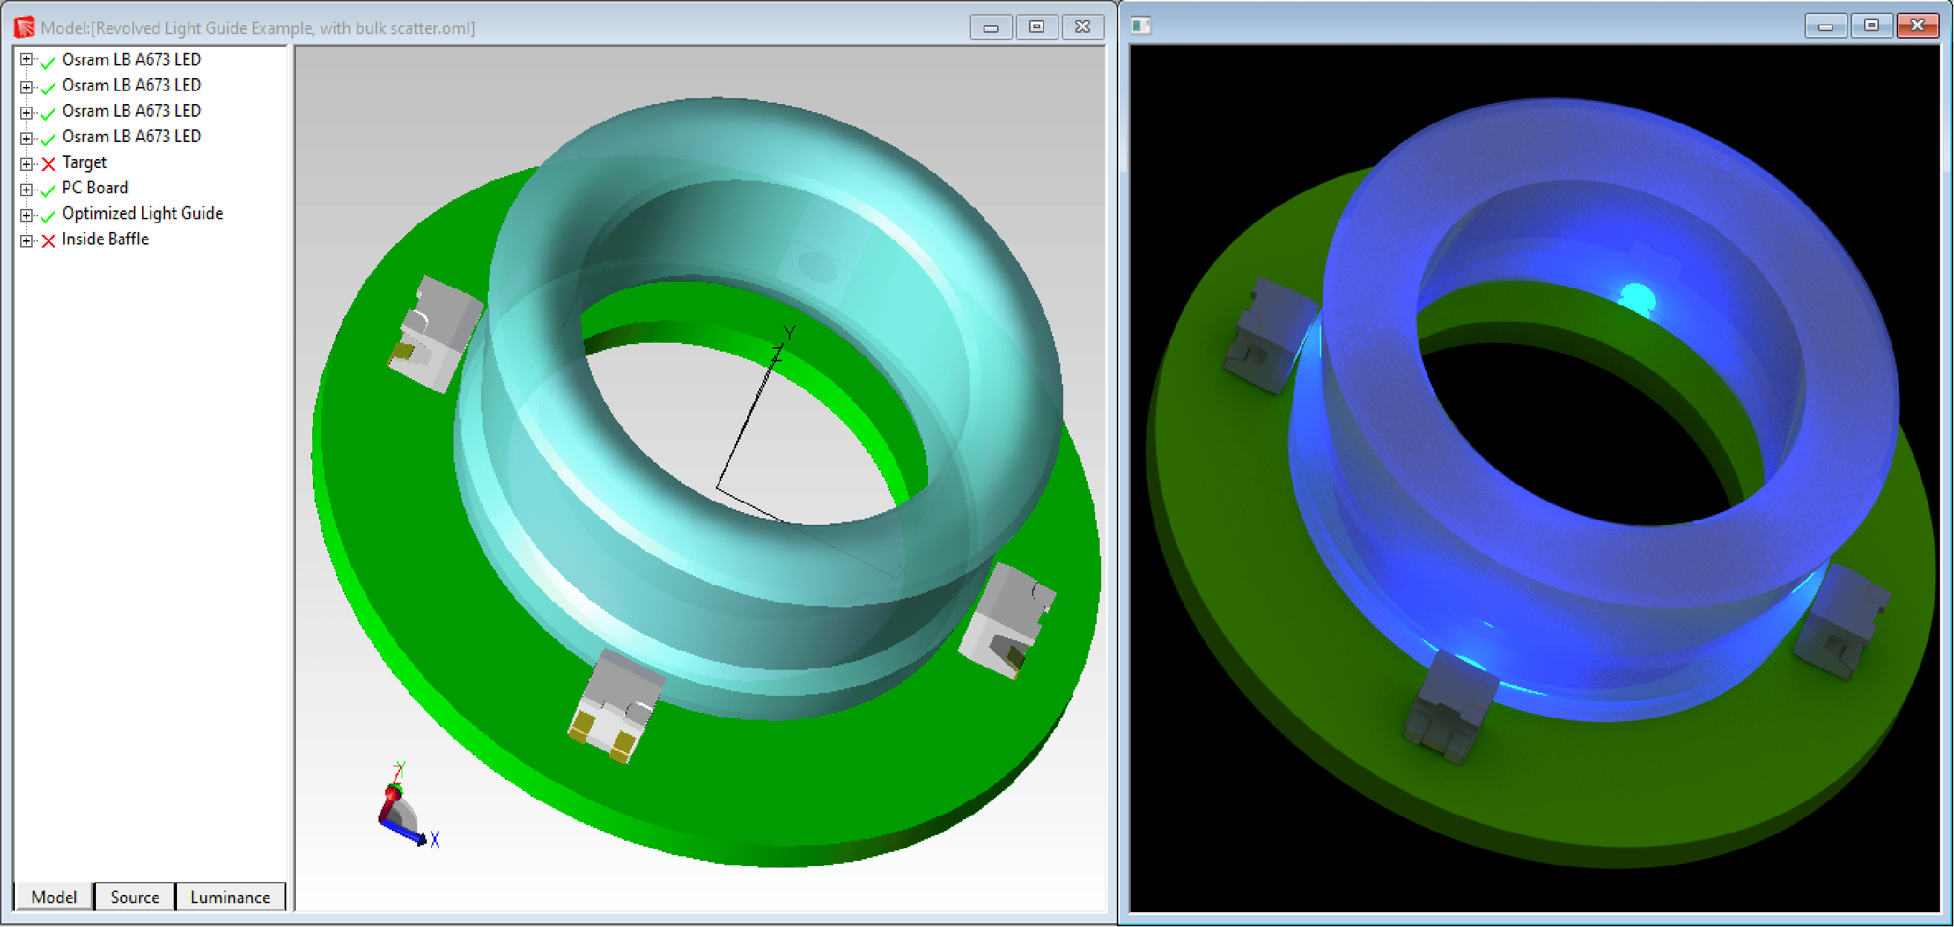This screenshot has width=1954, height=927.
Task: Click the green check icon beside Optimized Light Guide
Action: coord(47,215)
